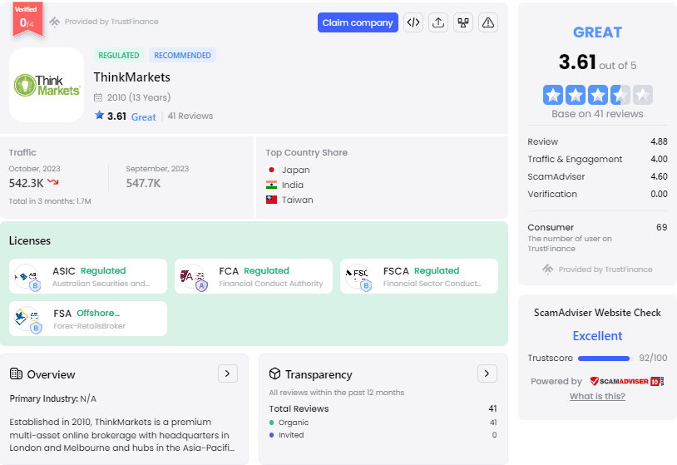Click the ThinkMarkets company name heading

(132, 77)
